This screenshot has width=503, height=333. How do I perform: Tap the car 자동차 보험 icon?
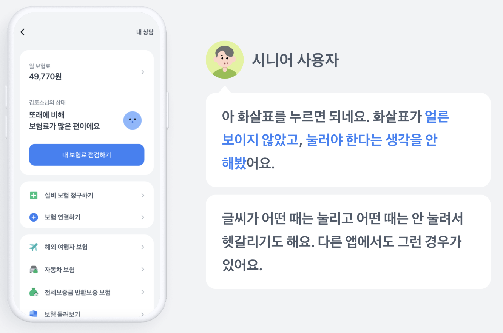click(34, 270)
